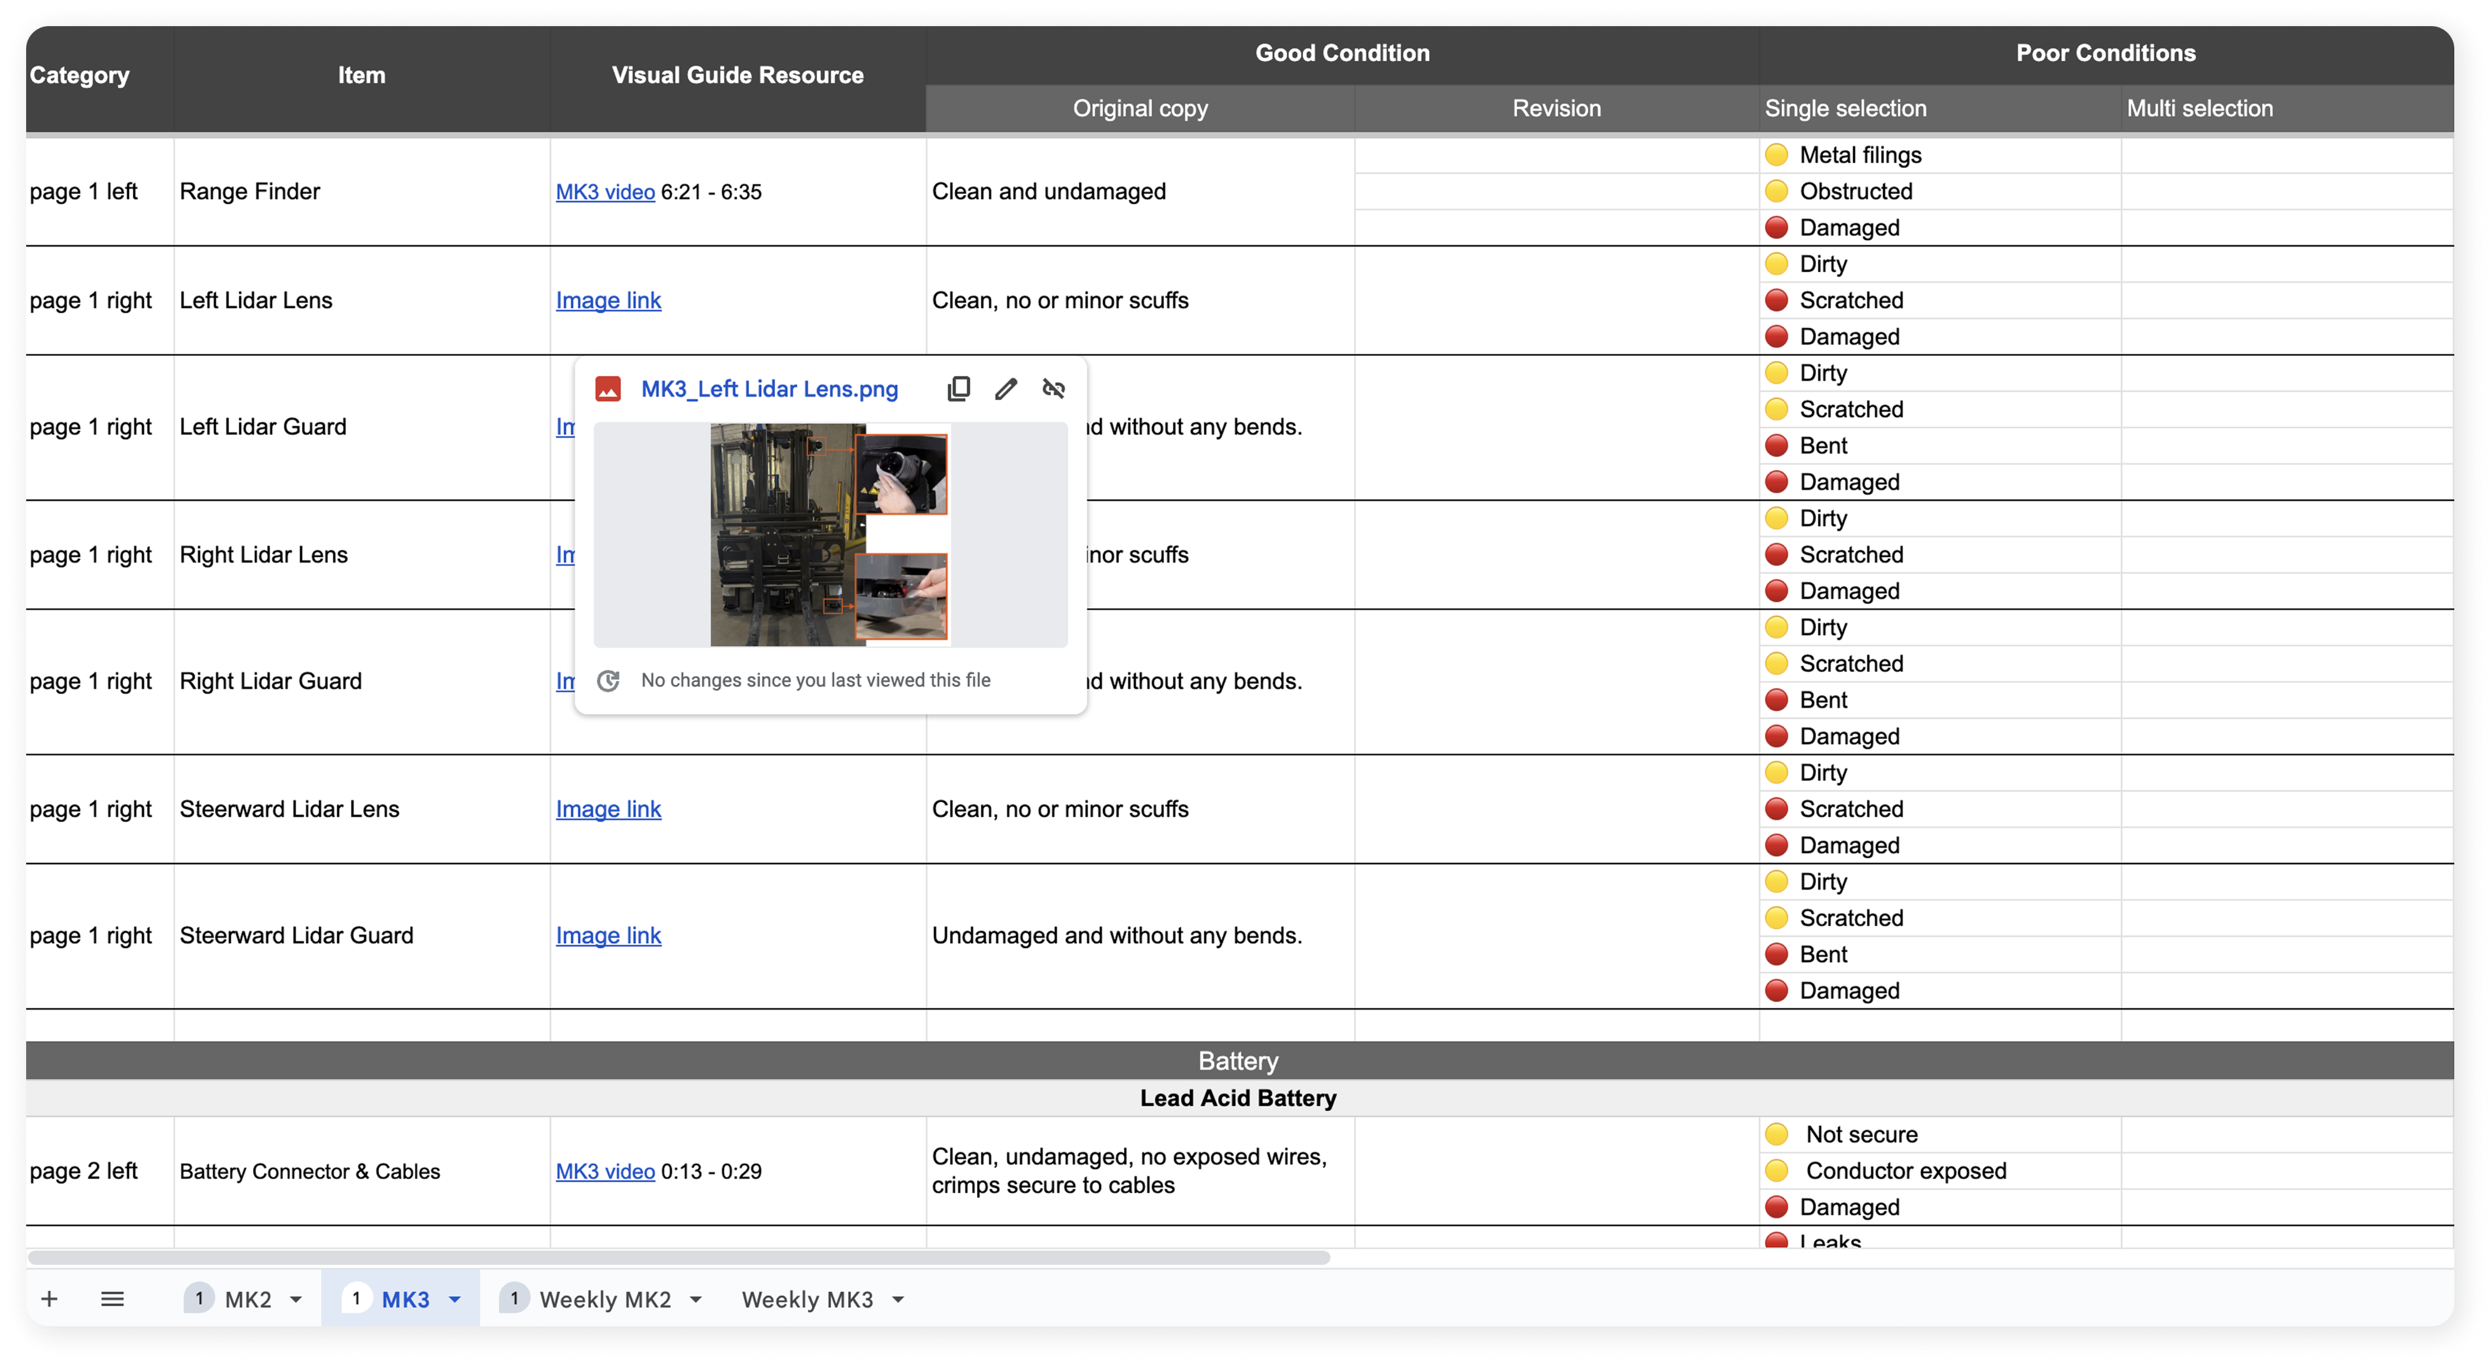
Task: Click the red dot beside Range Finder Damaged
Action: click(x=1776, y=227)
